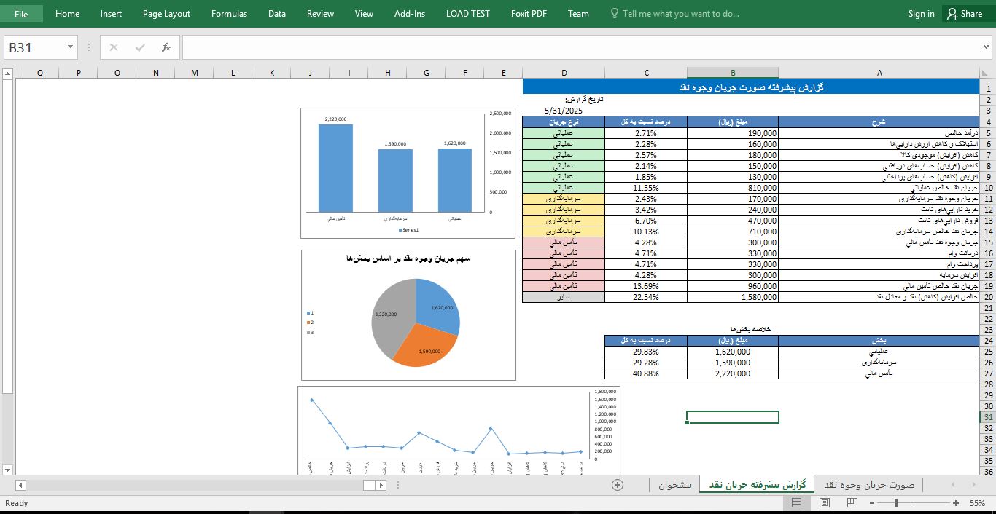Select column A header
996x514 pixels.
(x=879, y=73)
